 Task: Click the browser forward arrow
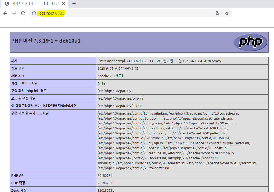[x=14, y=13]
